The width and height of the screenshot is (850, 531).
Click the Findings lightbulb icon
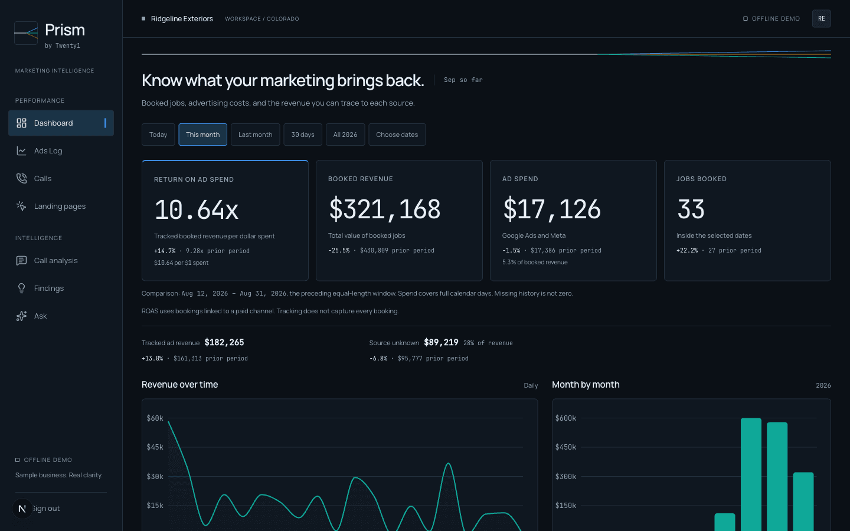click(21, 288)
